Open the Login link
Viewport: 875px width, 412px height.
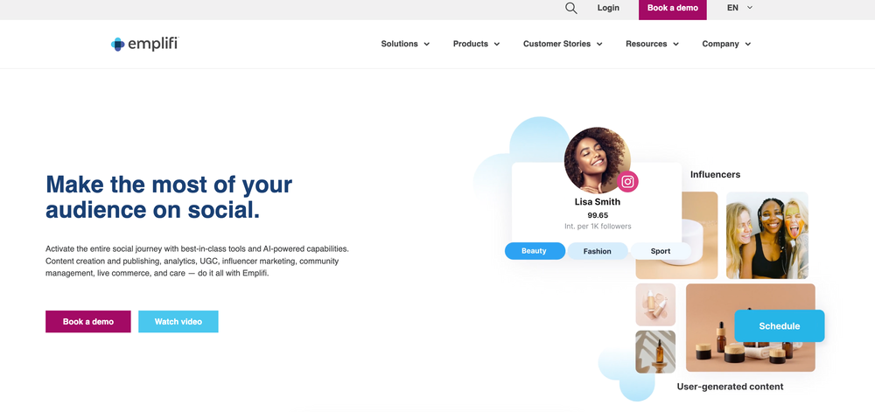coord(608,8)
